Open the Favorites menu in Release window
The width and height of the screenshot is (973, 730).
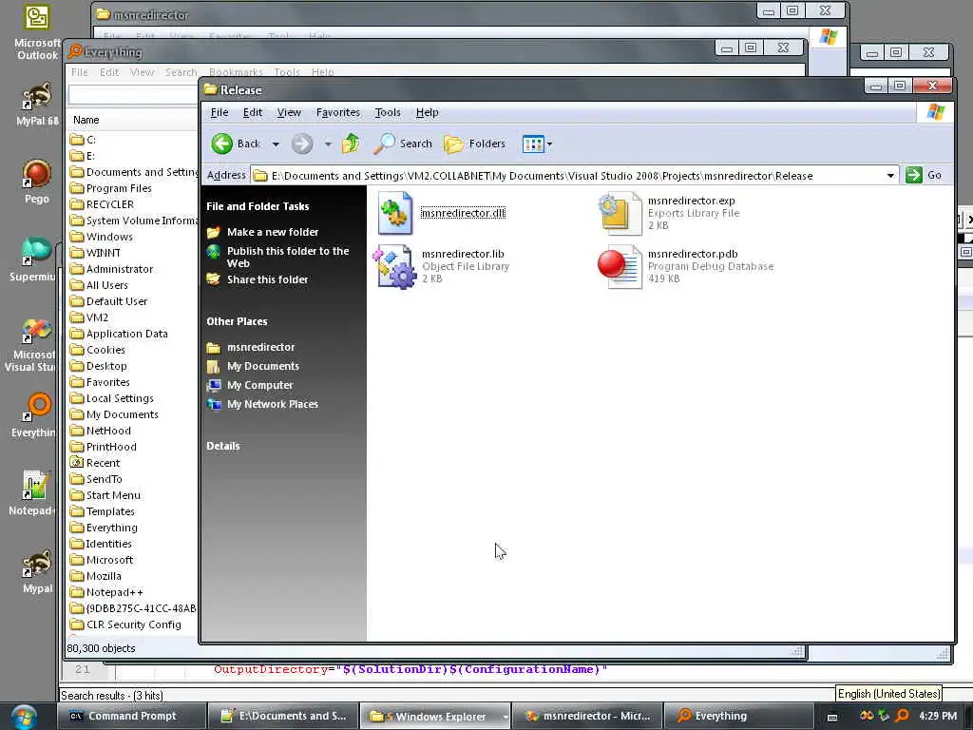pyautogui.click(x=338, y=112)
